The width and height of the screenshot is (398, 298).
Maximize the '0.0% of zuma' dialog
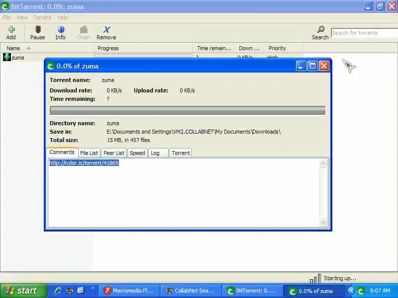click(313, 66)
